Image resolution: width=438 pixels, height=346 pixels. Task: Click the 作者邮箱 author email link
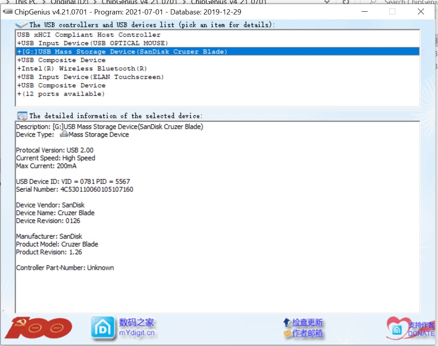pos(308,333)
